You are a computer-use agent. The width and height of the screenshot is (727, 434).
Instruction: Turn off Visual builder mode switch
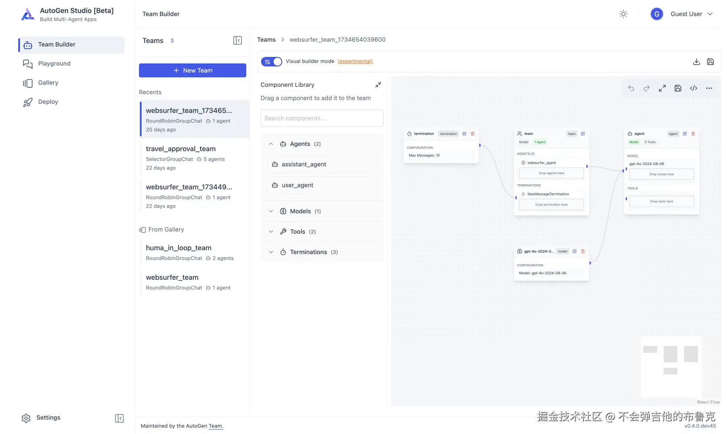pos(271,62)
